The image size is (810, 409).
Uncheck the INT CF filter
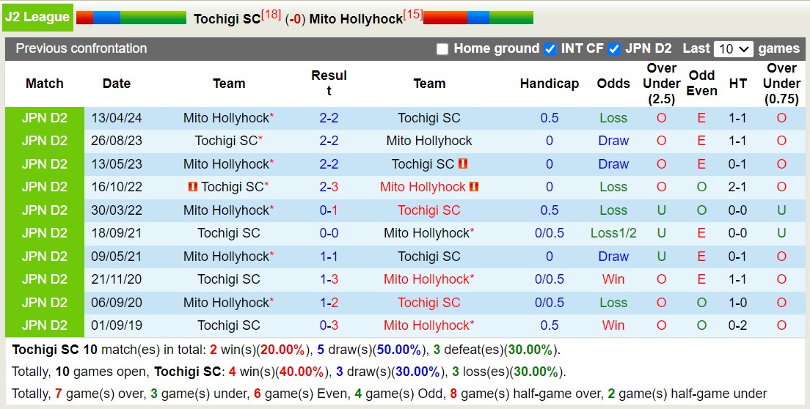pos(550,49)
